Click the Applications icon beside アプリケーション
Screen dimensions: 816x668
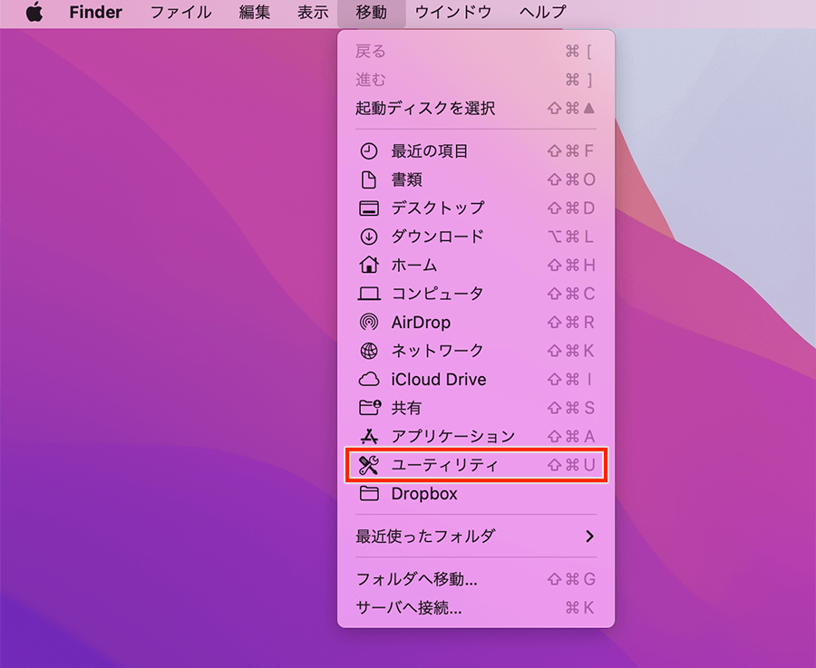(x=369, y=437)
